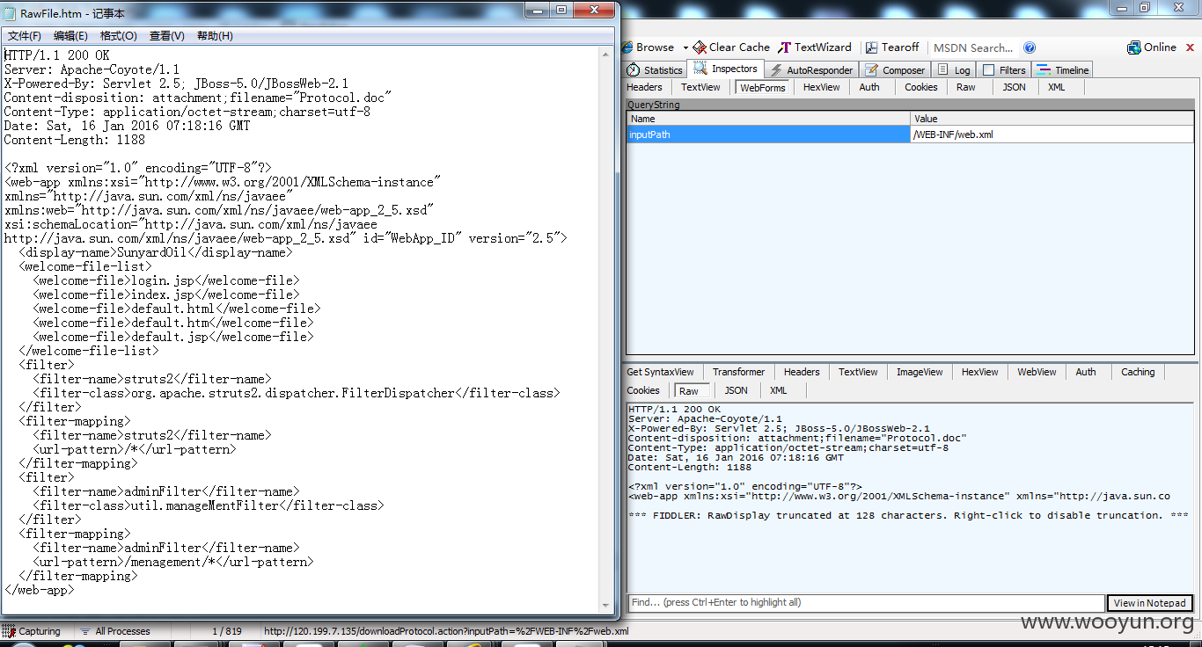Open Notepad 帮助(H) menu

pyautogui.click(x=215, y=36)
